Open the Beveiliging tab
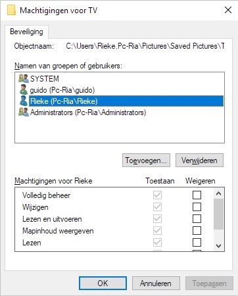Viewport: 238px width, 296px height. tap(26, 32)
